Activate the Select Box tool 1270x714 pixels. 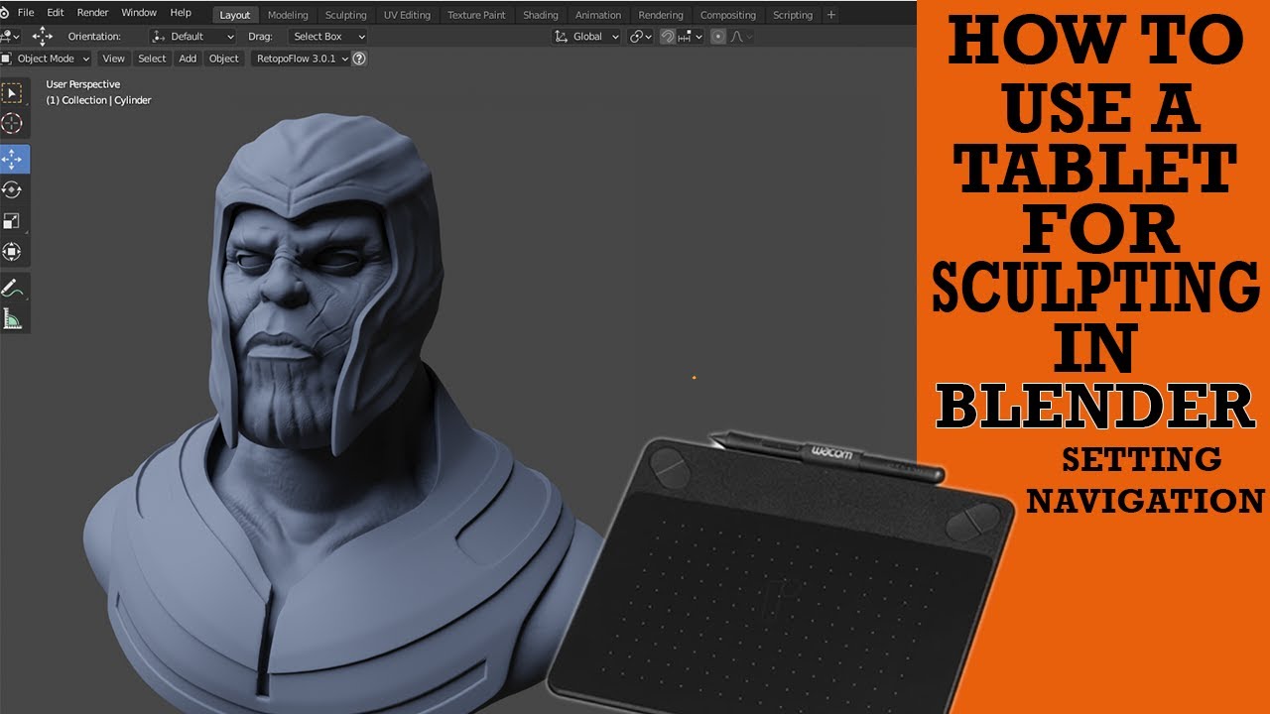(x=13, y=91)
